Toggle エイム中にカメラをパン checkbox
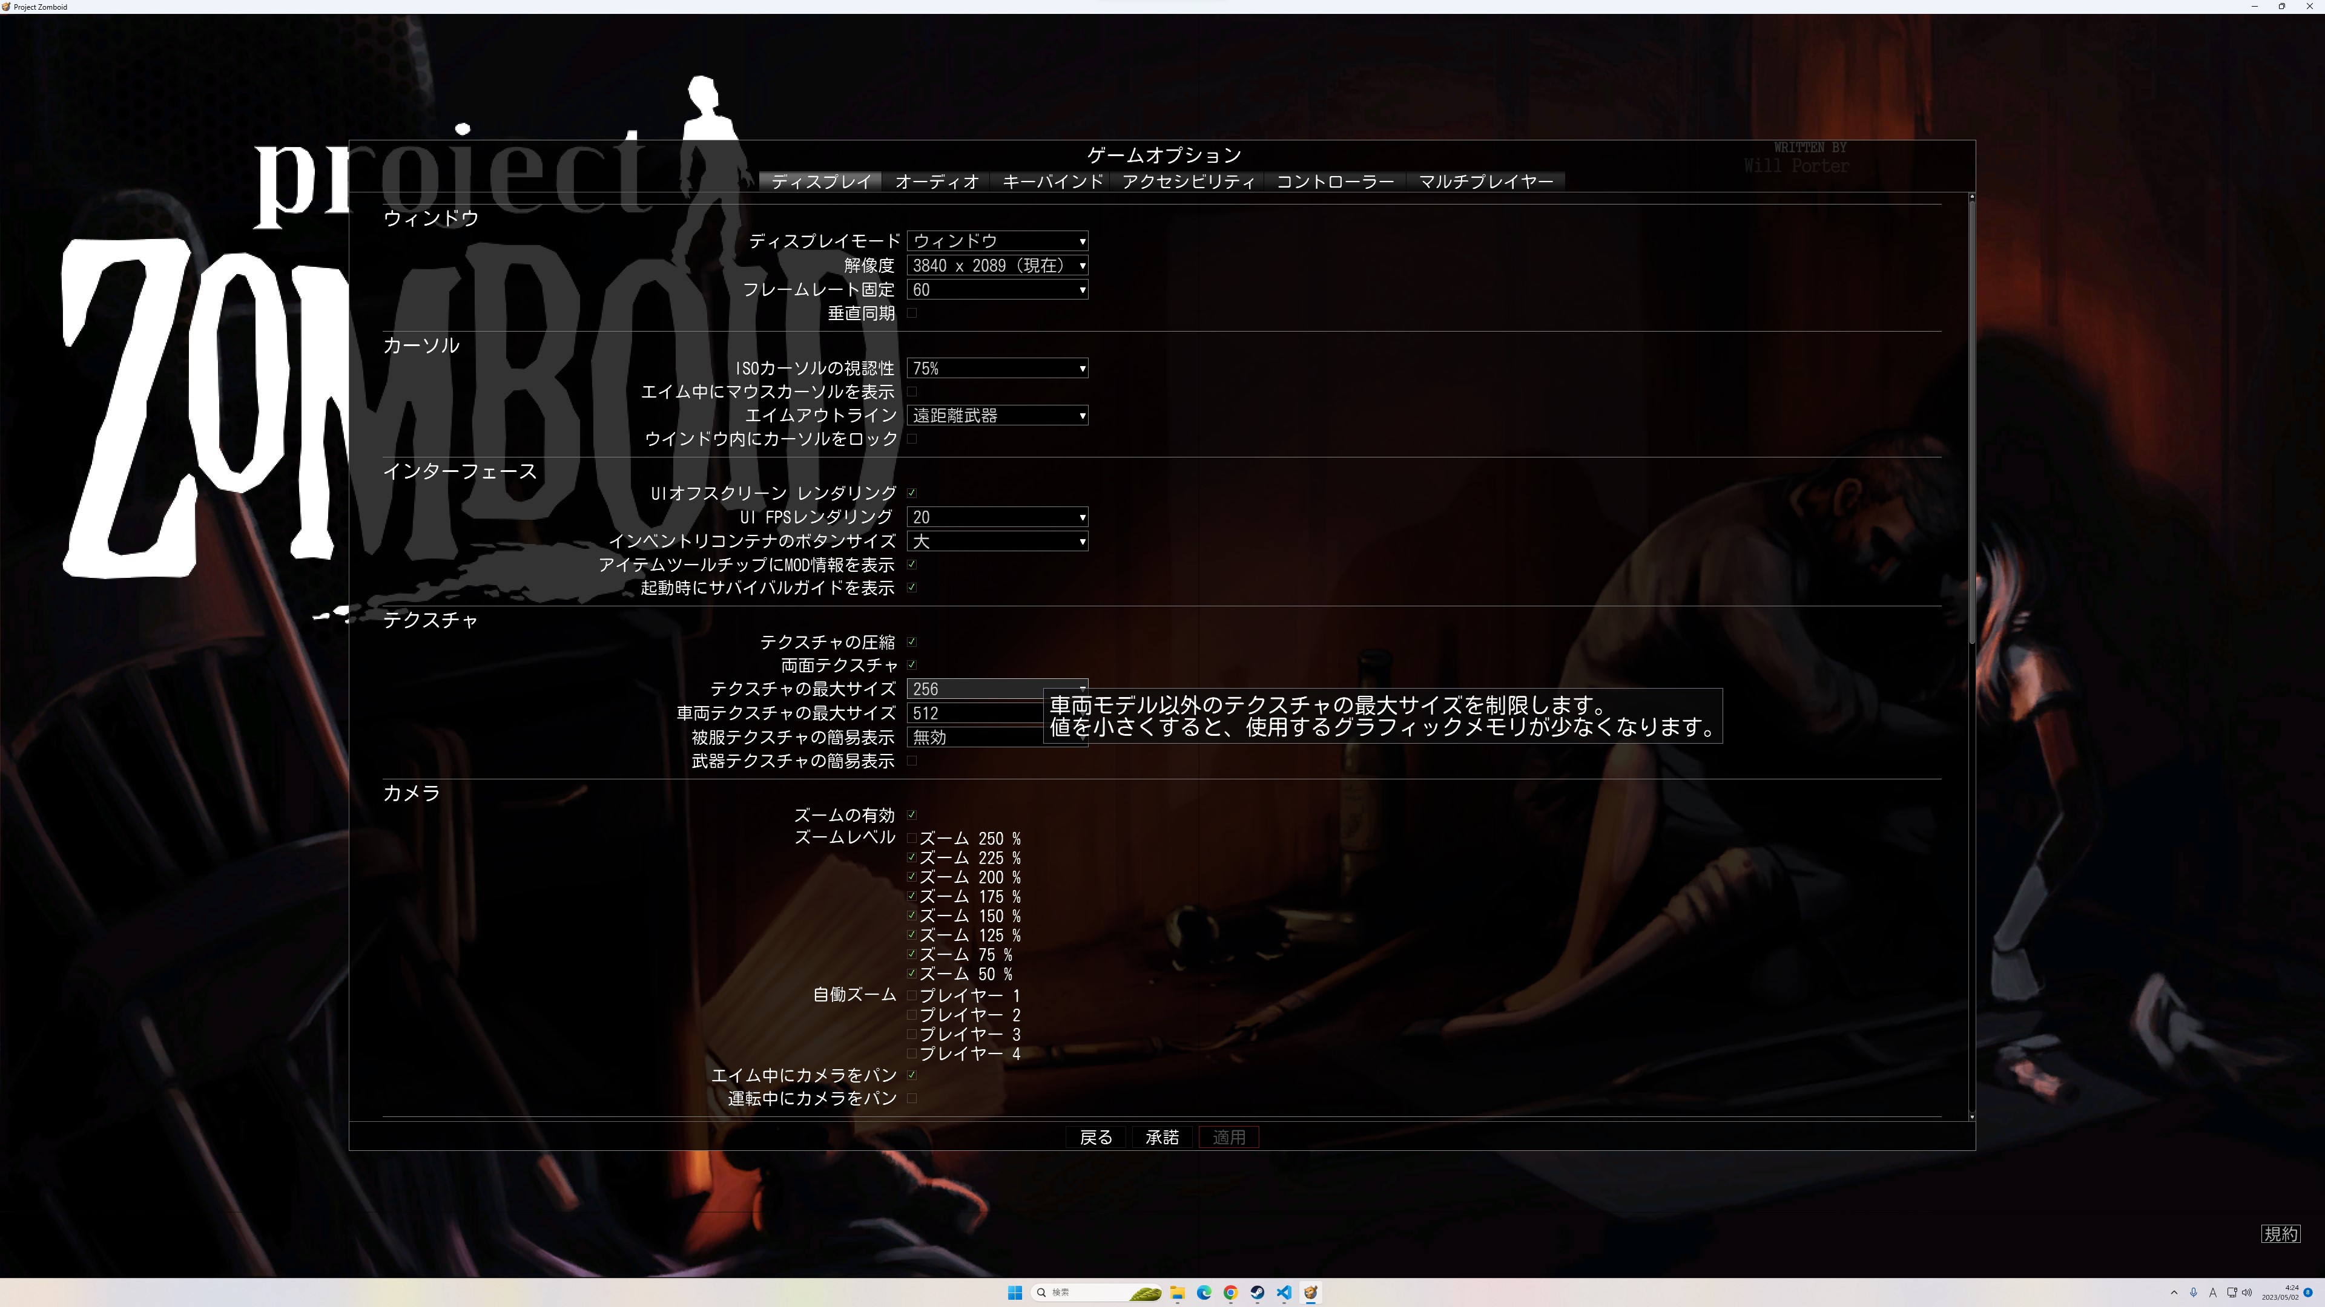Viewport: 2325px width, 1307px height. pyautogui.click(x=912, y=1075)
